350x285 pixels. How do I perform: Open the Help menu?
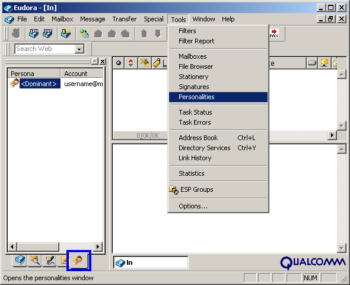[228, 19]
